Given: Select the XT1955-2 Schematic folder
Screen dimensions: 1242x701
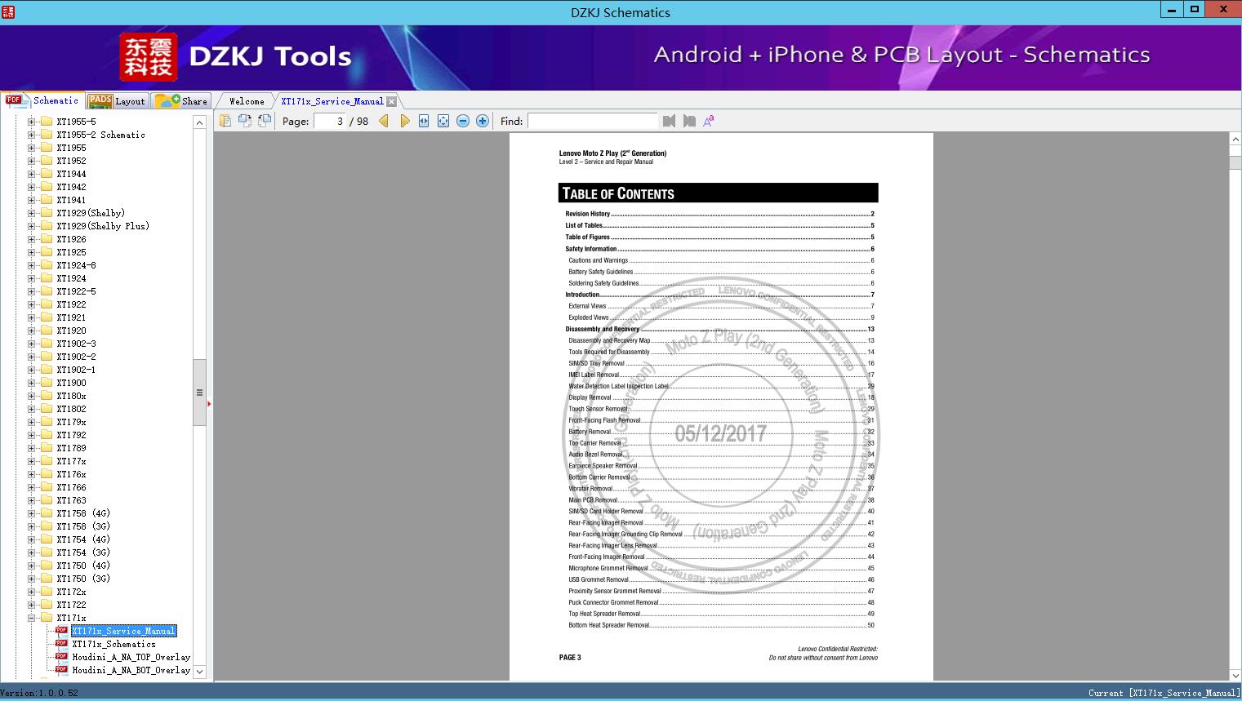Looking at the screenshot, I should point(101,135).
